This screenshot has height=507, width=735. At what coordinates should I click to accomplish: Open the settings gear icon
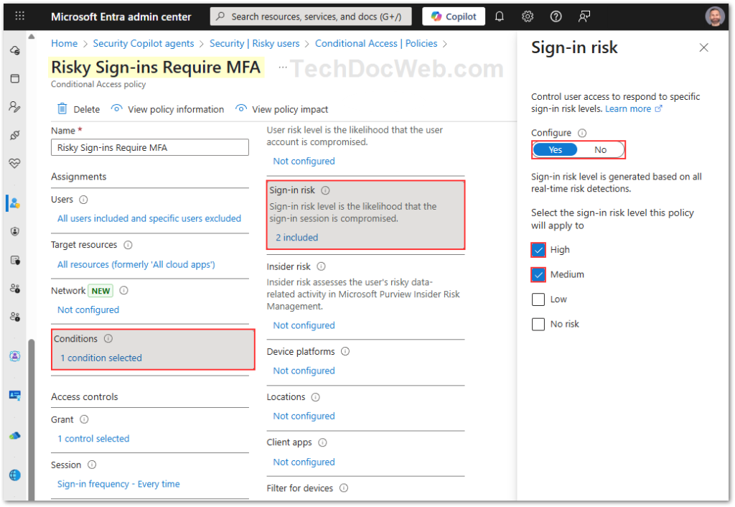pyautogui.click(x=528, y=16)
